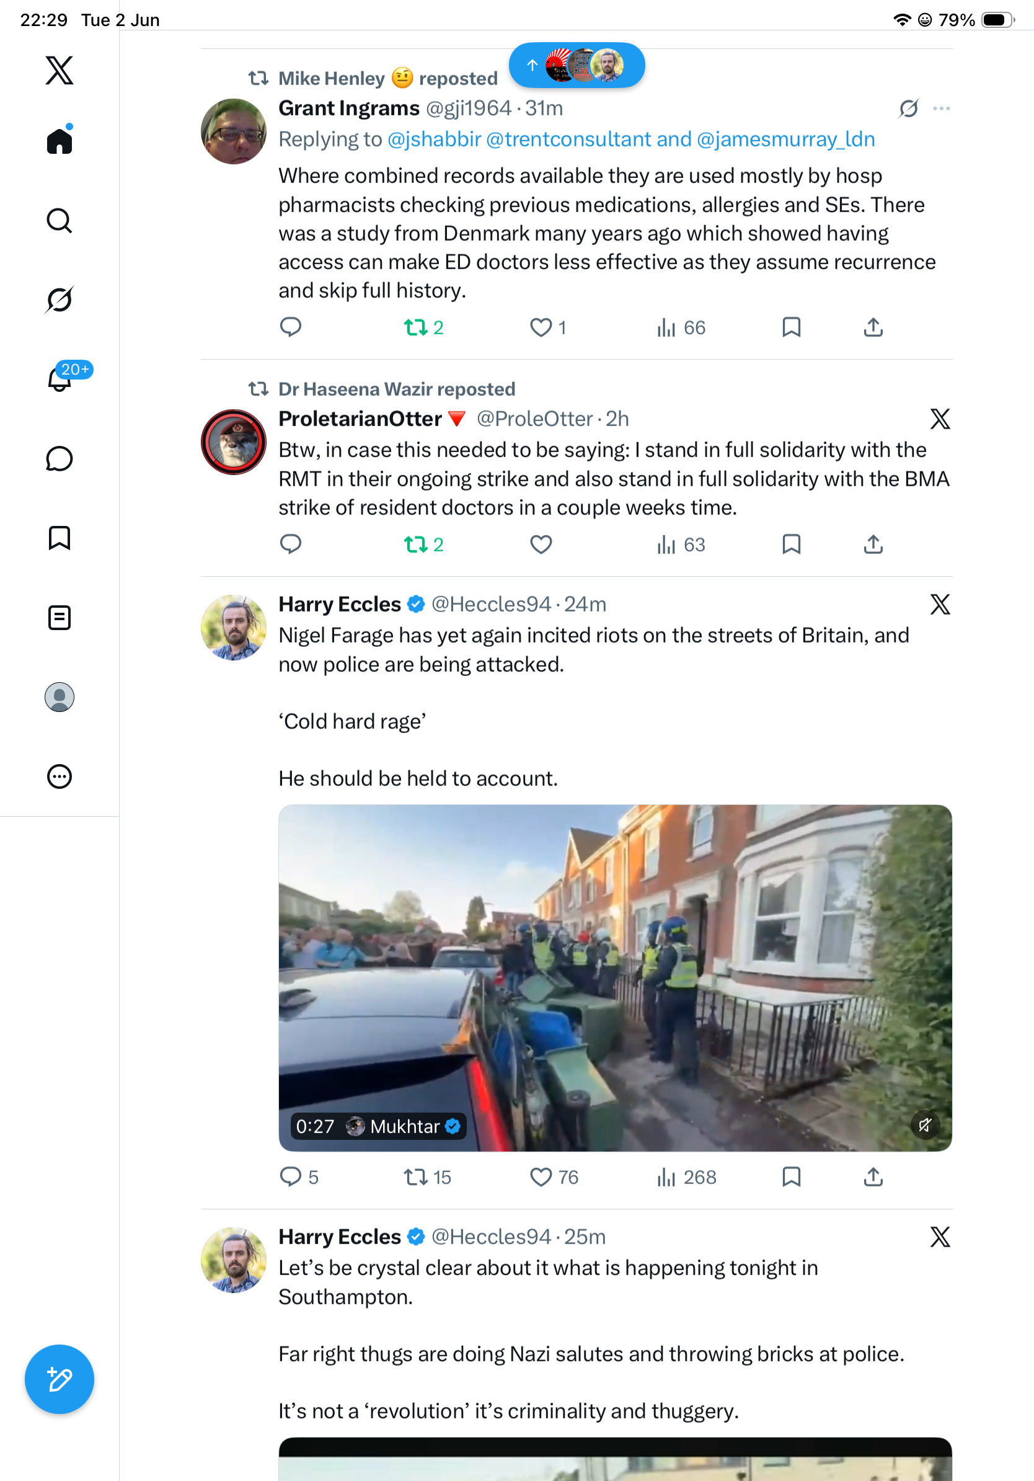Image resolution: width=1034 pixels, height=1481 pixels.
Task: Jump to new posts via blue pill
Action: point(577,65)
